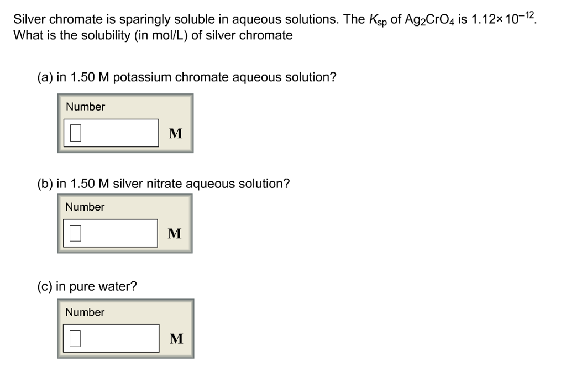This screenshot has width=566, height=372.
Task: Select the Number label above the second input
Action: tap(84, 207)
